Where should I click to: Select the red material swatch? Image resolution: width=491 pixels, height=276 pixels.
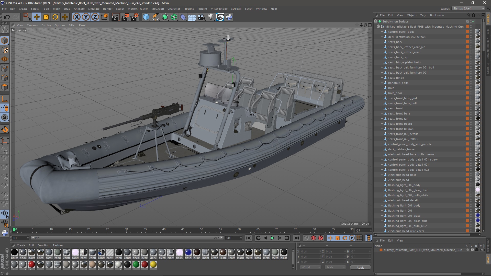(x=32, y=265)
